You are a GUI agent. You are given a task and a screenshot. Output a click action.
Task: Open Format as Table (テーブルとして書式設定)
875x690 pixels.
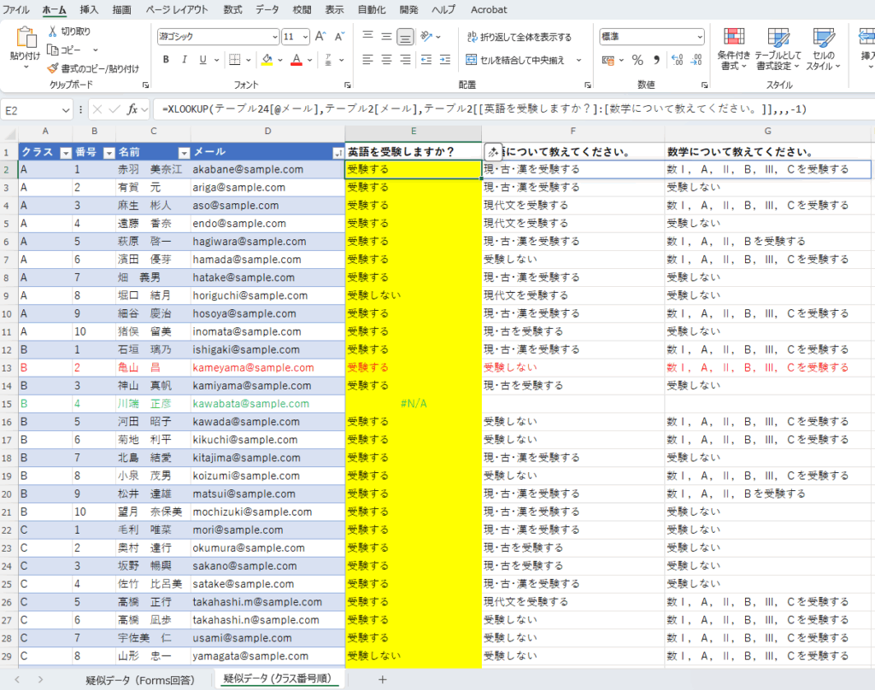point(778,49)
